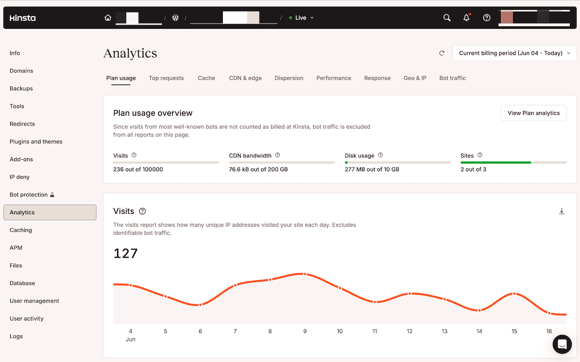Image resolution: width=580 pixels, height=362 pixels.
Task: Click the WordPress icon in the breadcrumb
Action: [175, 18]
